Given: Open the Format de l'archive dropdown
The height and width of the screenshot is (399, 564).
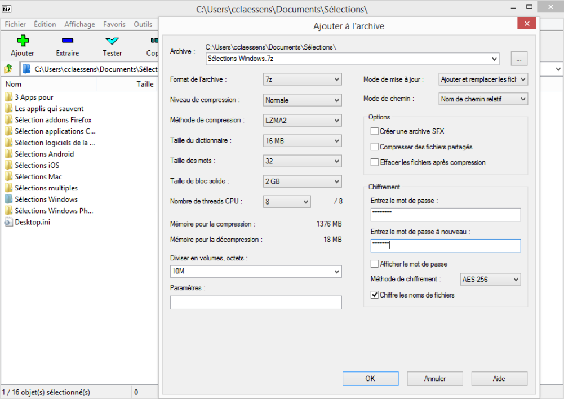Looking at the screenshot, I should [303, 80].
